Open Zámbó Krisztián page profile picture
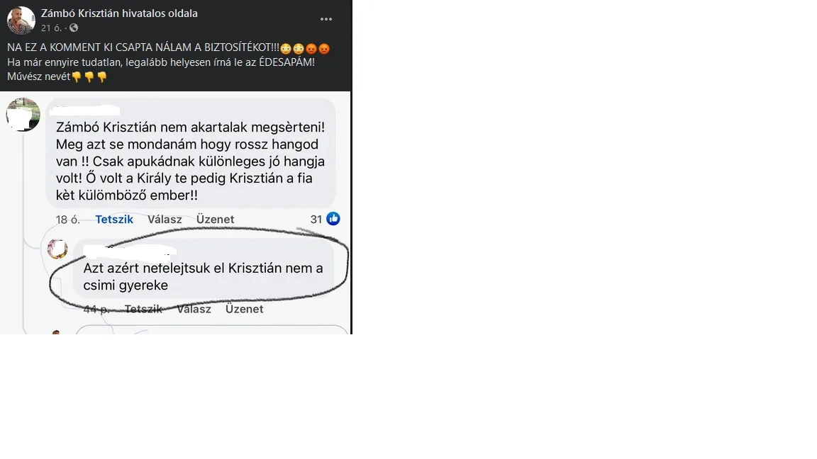Viewport: 817px width, 459px height. point(21,20)
